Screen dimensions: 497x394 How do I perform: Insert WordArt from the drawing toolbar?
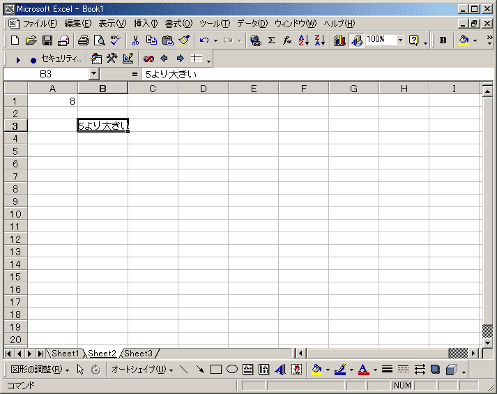(x=280, y=370)
